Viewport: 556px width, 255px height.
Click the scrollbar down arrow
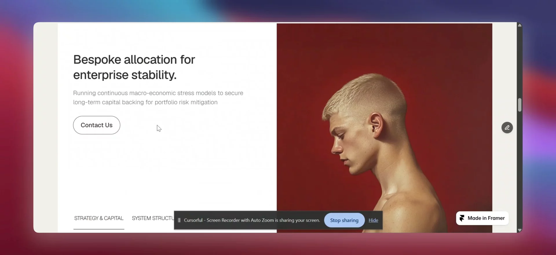coord(520,230)
